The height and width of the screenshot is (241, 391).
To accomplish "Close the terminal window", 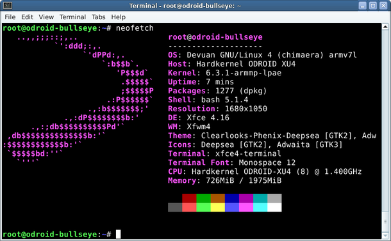I will (x=383, y=6).
